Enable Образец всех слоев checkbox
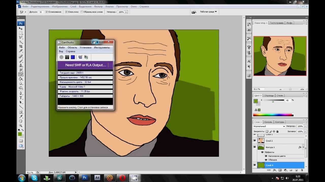The image size is (325, 182). point(82,12)
